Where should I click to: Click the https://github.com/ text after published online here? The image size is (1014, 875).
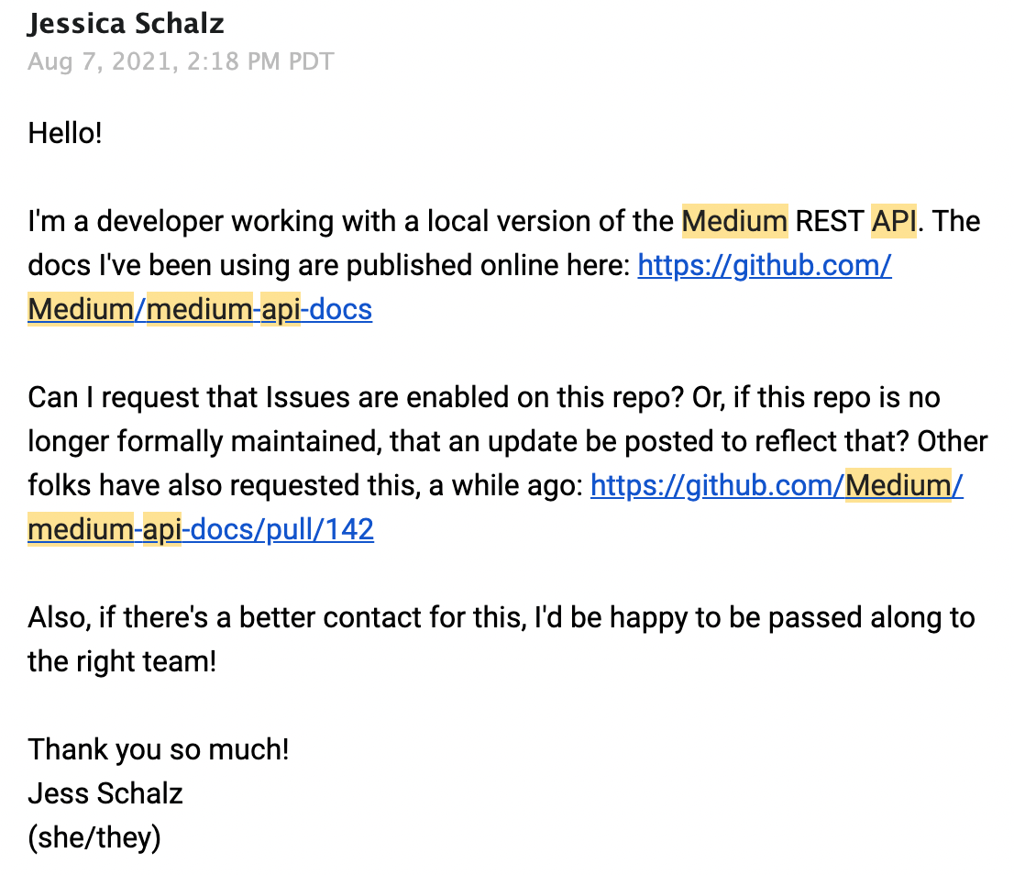pyautogui.click(x=765, y=265)
